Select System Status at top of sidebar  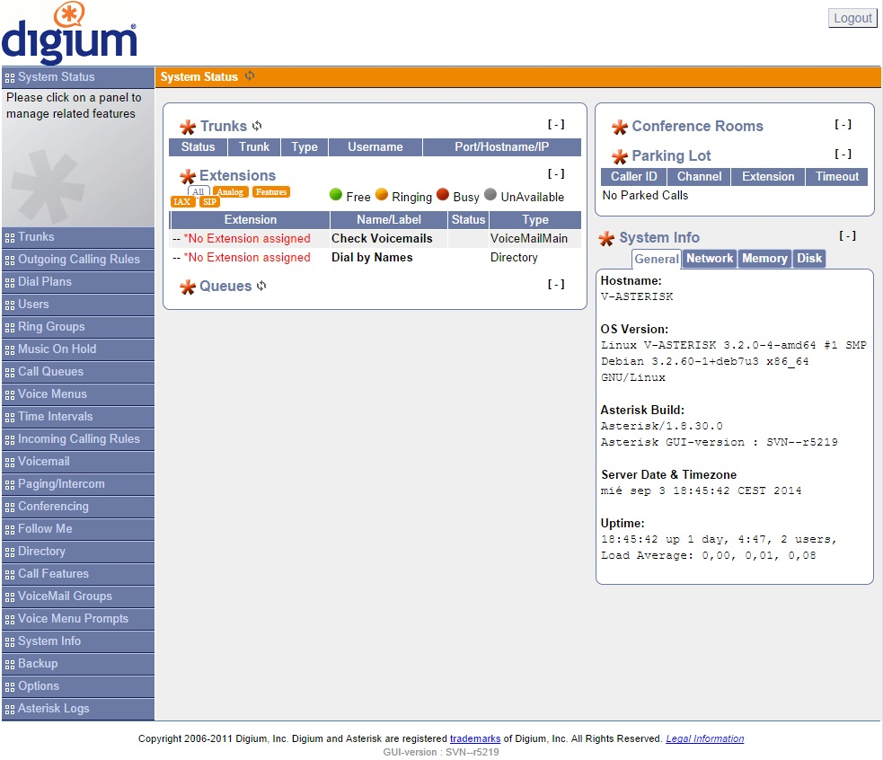point(78,77)
